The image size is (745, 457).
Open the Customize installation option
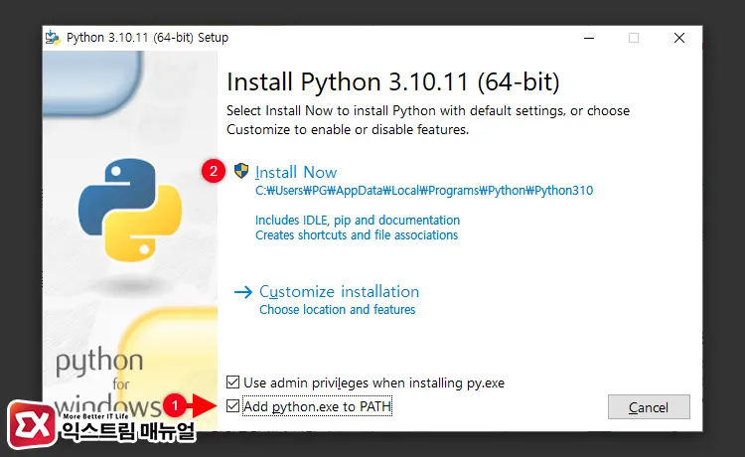[339, 291]
